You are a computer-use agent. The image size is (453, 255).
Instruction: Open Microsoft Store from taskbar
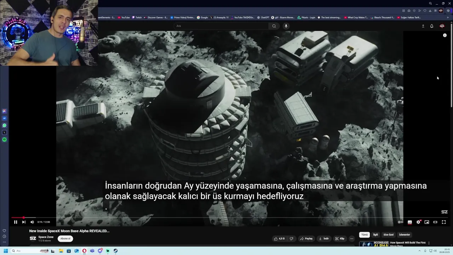coord(69,251)
